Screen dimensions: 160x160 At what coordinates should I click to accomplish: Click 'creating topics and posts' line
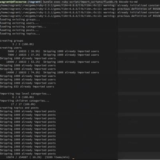19,108
